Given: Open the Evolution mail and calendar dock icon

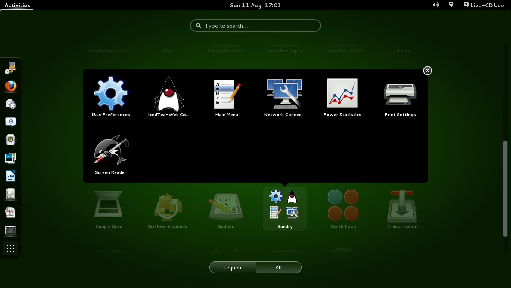Looking at the screenshot, I should (11, 104).
